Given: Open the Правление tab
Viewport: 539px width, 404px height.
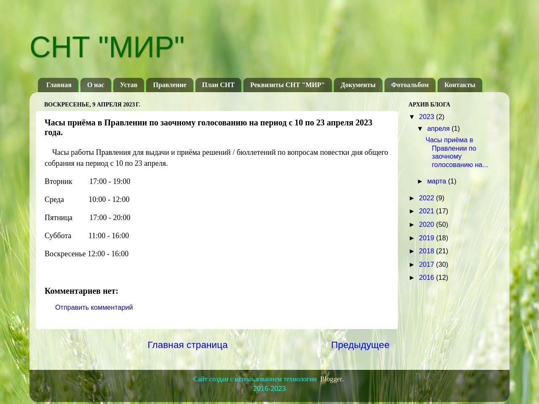Looking at the screenshot, I should [169, 85].
